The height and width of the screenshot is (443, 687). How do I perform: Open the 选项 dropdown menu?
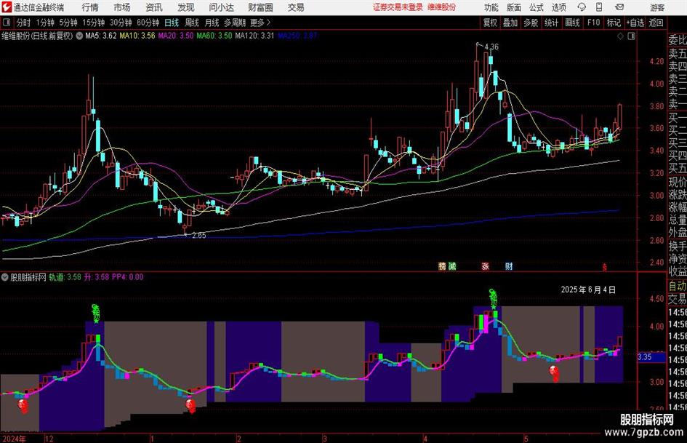pyautogui.click(x=559, y=7)
